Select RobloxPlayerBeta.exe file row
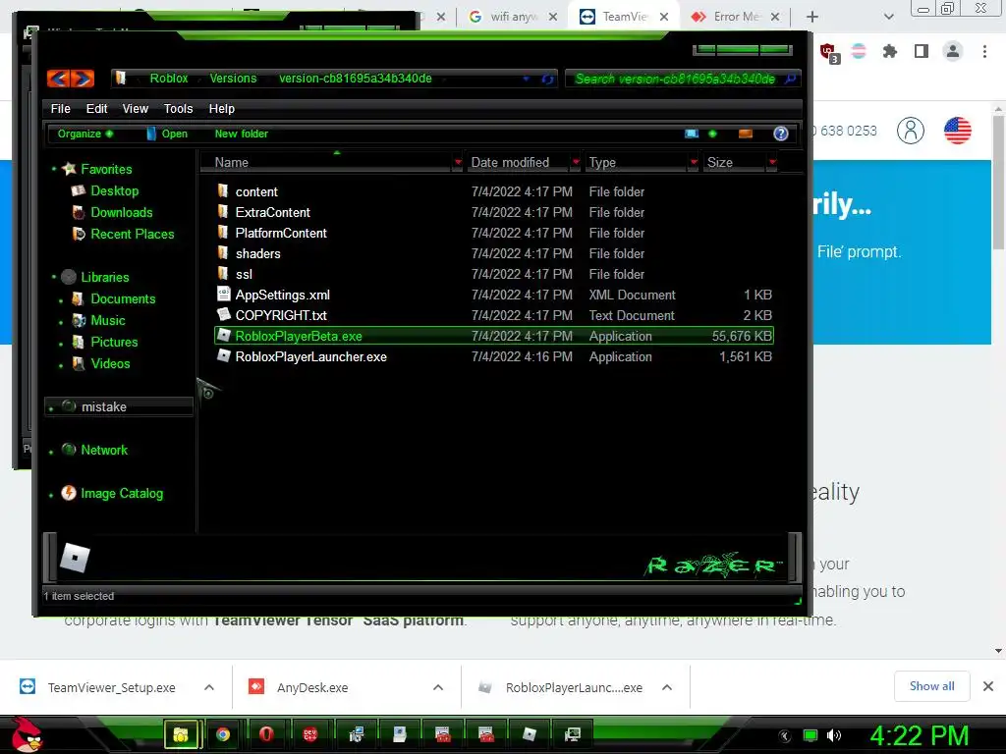The width and height of the screenshot is (1006, 754). (493, 336)
